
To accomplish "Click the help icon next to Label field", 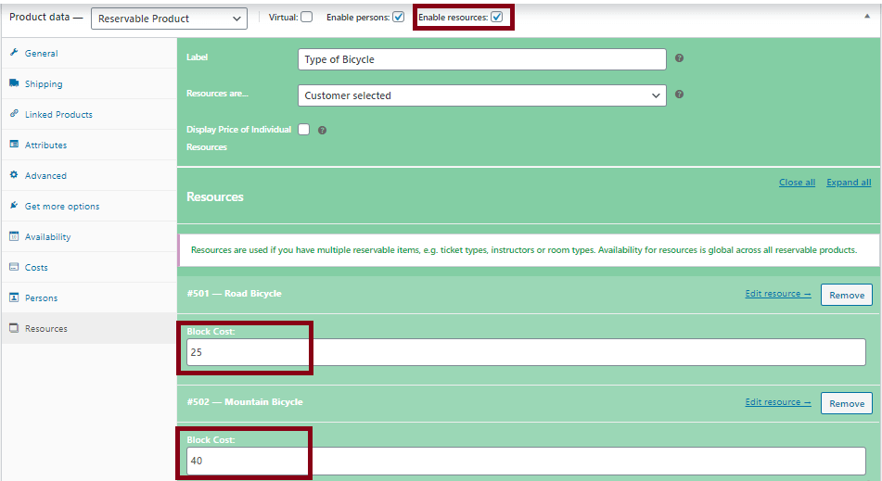I will (679, 58).
